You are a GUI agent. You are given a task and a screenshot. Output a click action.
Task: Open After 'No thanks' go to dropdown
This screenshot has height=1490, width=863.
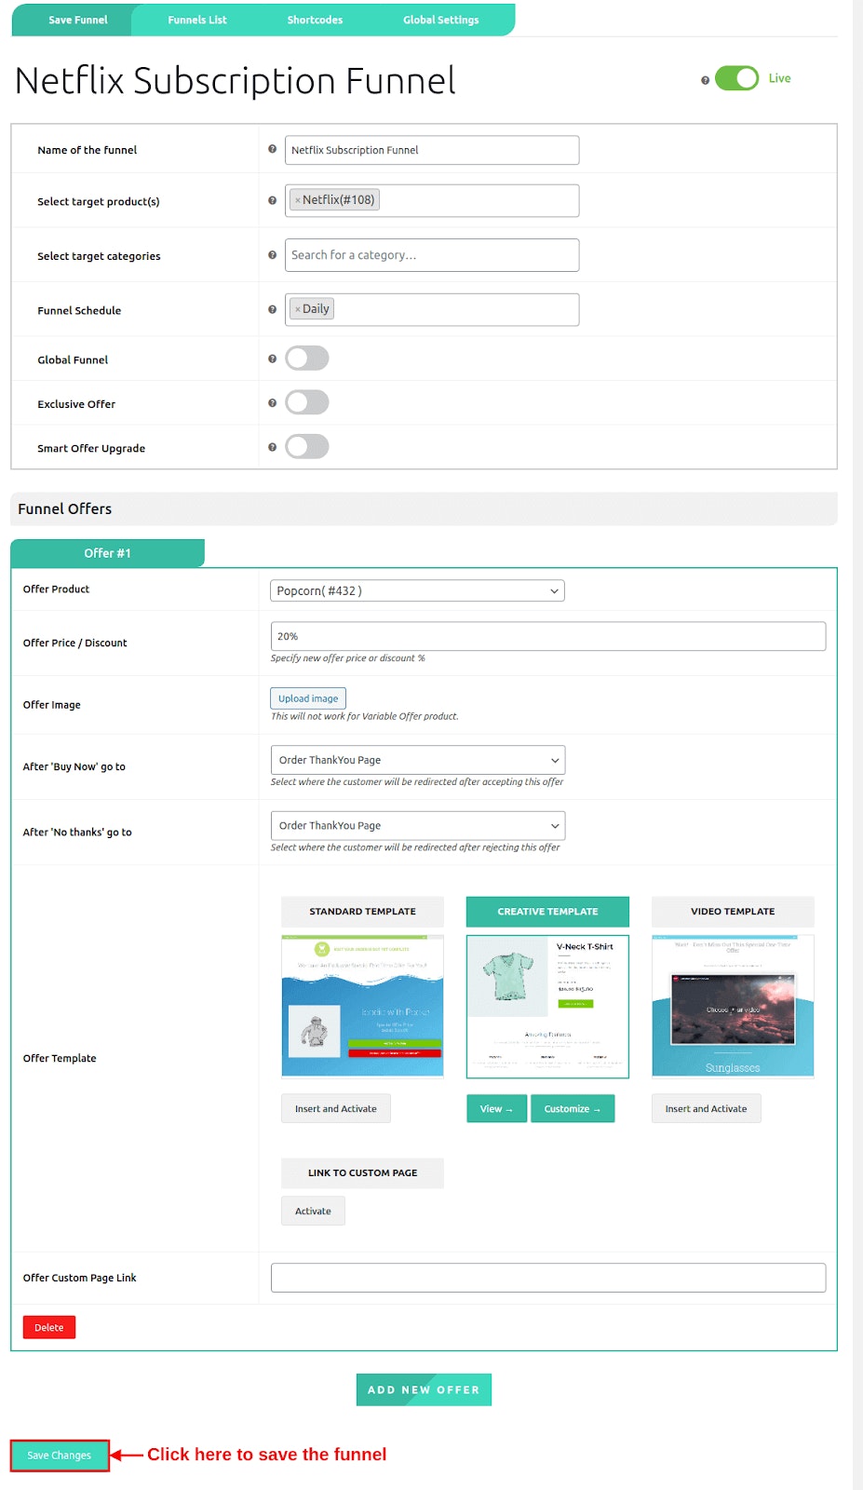point(418,825)
